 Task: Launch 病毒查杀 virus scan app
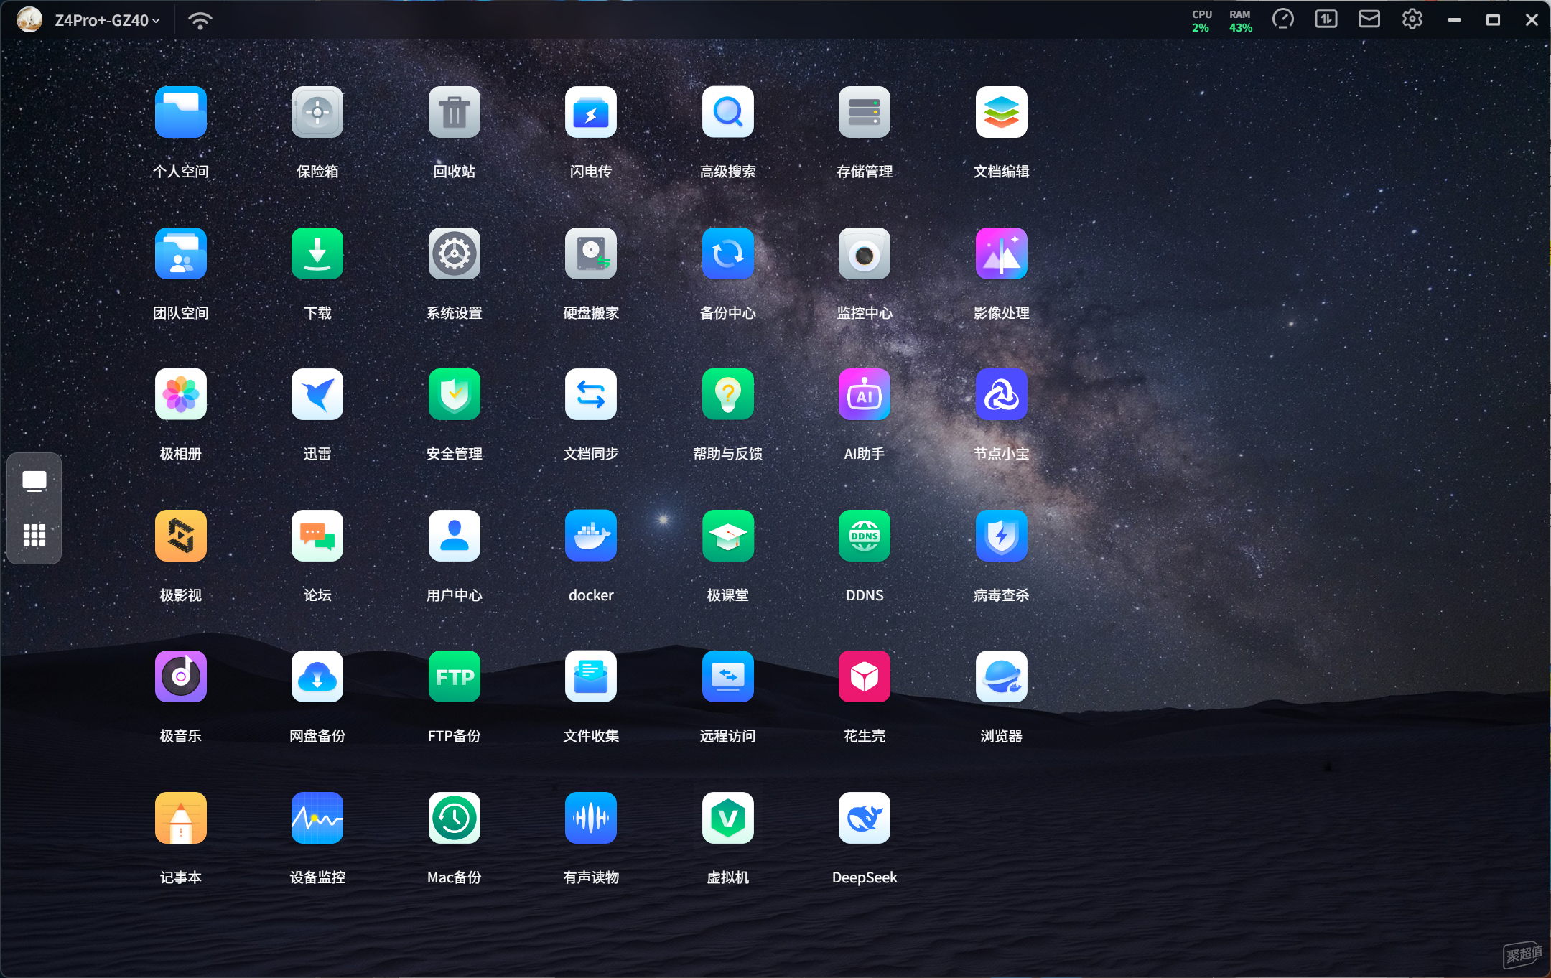point(1001,536)
